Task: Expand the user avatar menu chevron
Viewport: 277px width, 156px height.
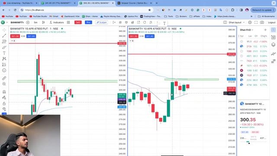Action: click(x=7, y=23)
